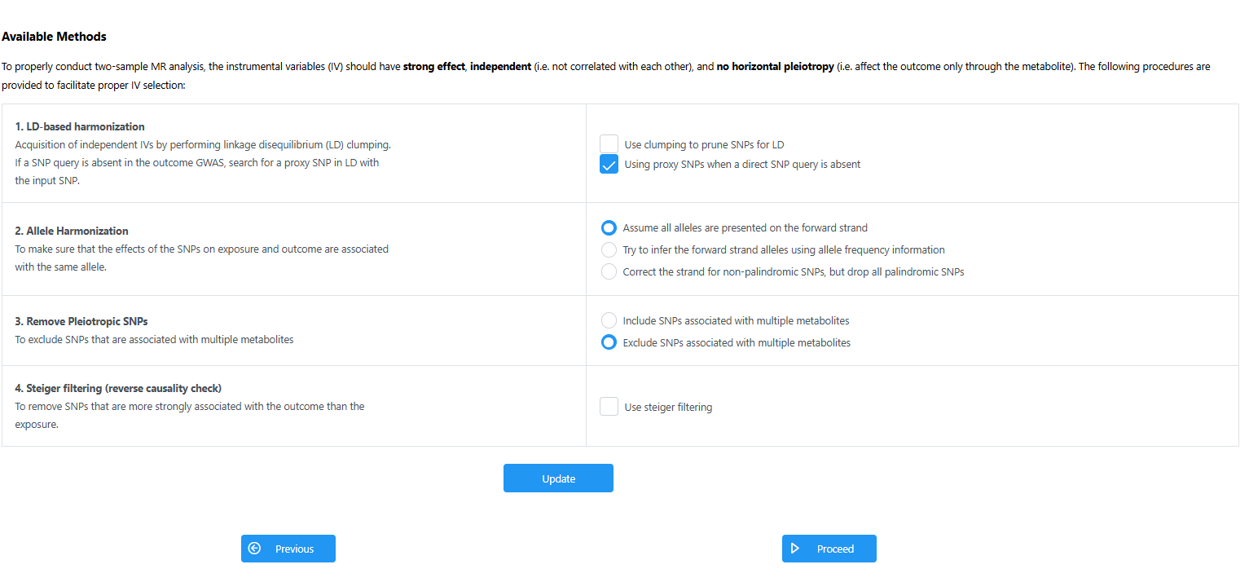The width and height of the screenshot is (1249, 582).
Task: Select Include SNPs associated with multiple metabolites
Action: [x=609, y=320]
